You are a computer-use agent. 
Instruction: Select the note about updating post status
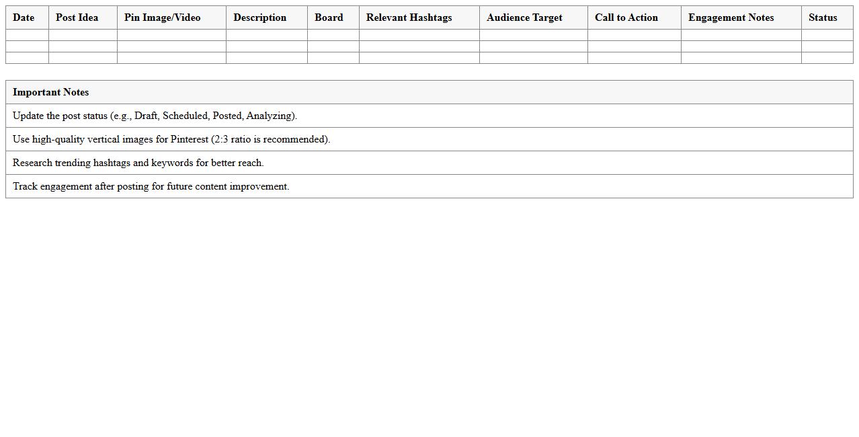(x=155, y=116)
